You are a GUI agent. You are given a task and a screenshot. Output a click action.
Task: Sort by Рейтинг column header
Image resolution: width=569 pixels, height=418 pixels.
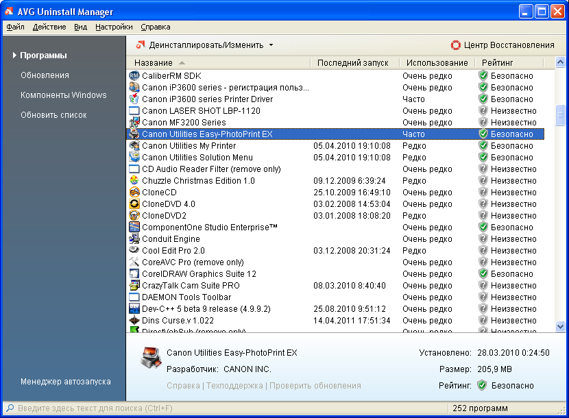(x=509, y=63)
